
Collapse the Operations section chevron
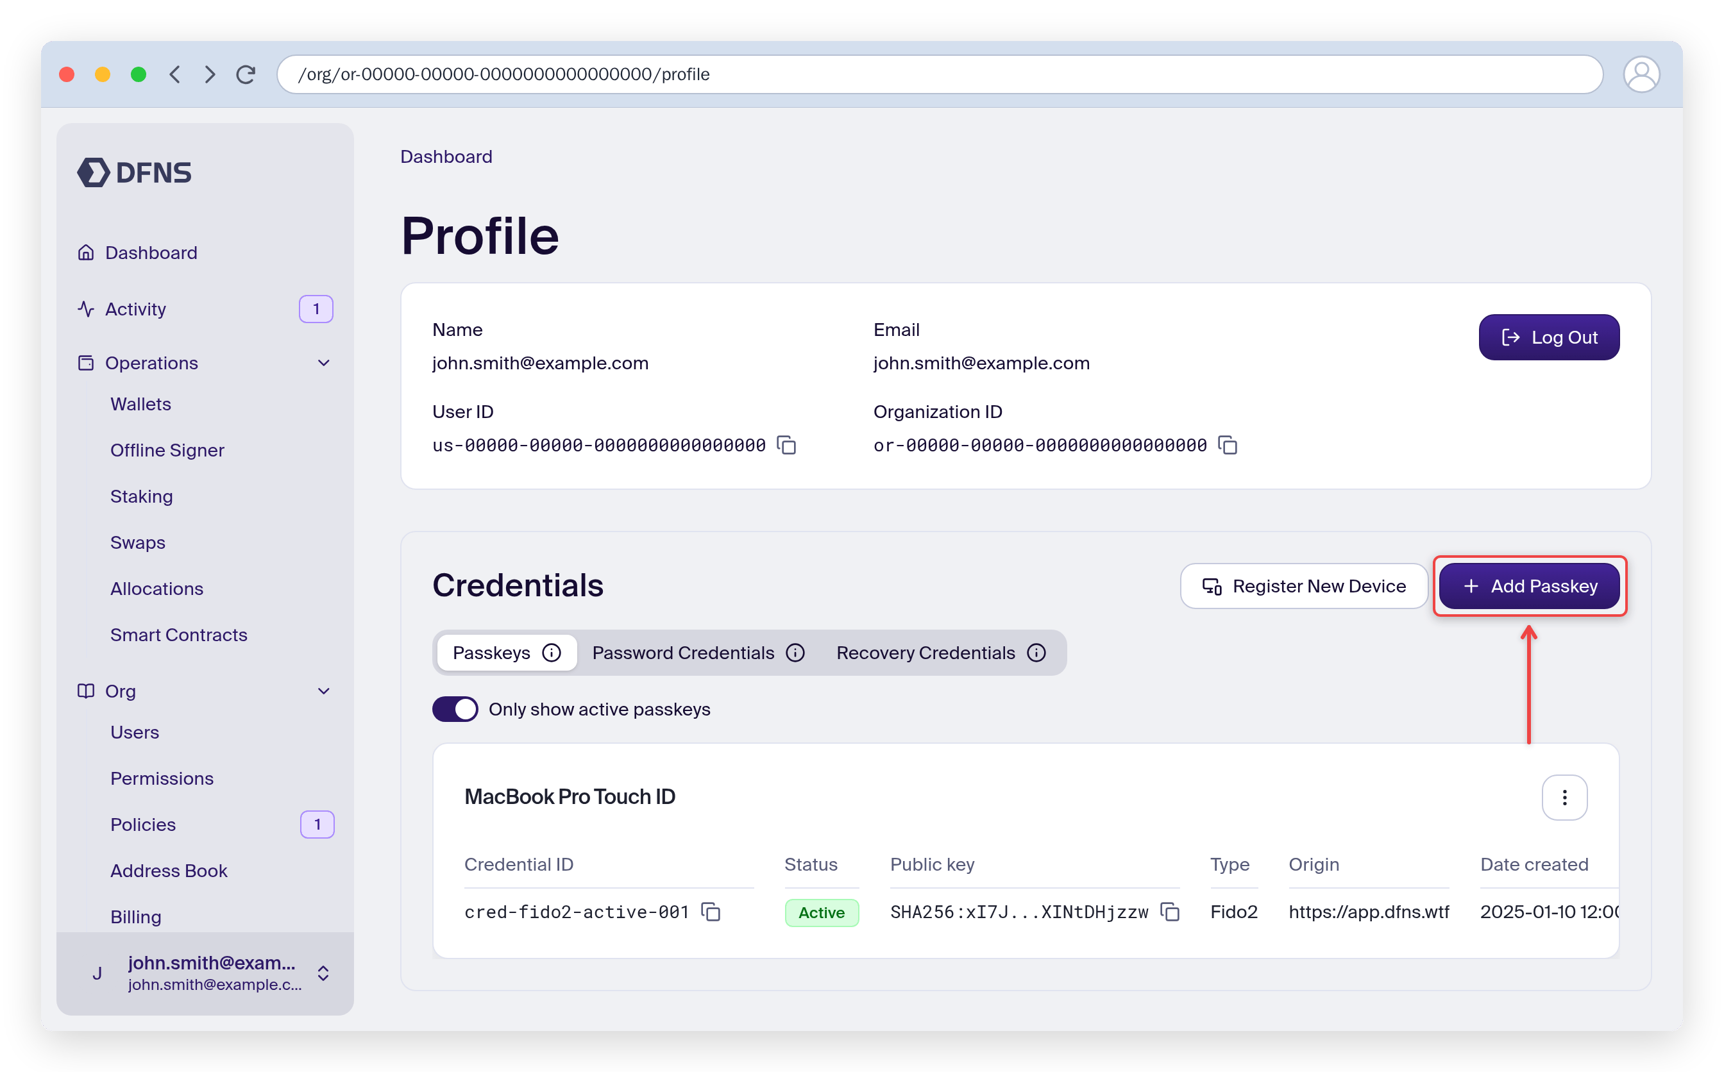(324, 363)
